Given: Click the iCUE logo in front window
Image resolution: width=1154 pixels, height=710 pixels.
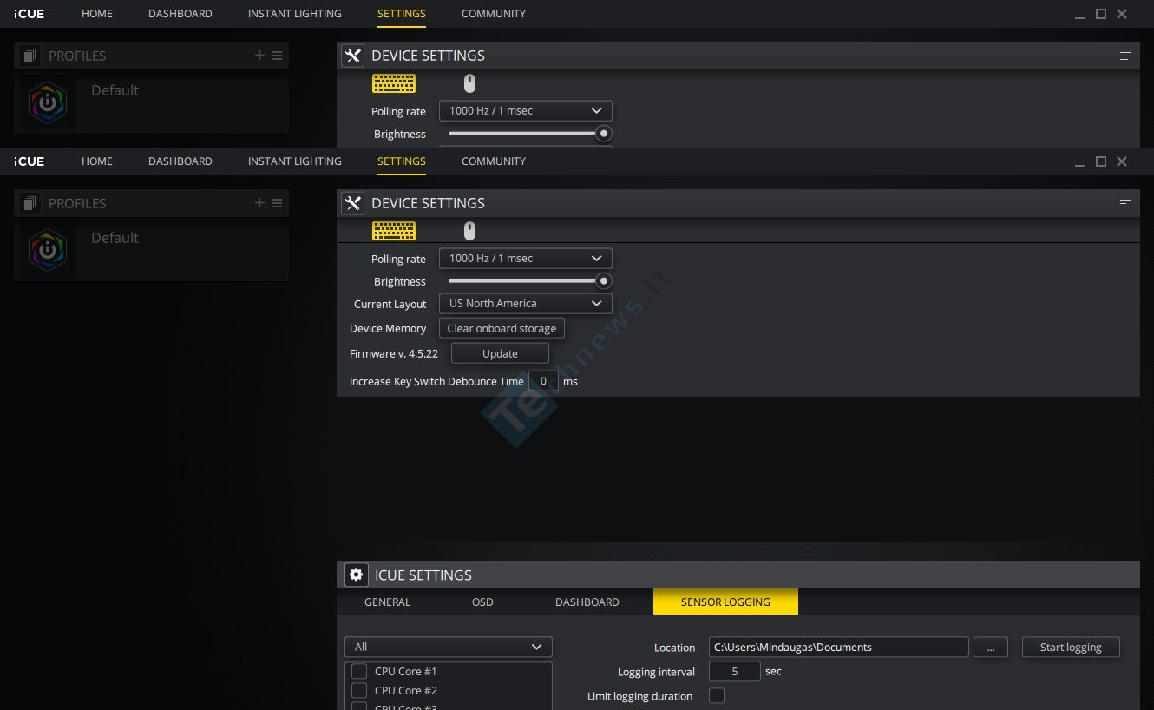Looking at the screenshot, I should click(29, 161).
